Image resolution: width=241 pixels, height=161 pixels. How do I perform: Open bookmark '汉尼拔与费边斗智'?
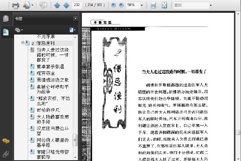(x=53, y=131)
